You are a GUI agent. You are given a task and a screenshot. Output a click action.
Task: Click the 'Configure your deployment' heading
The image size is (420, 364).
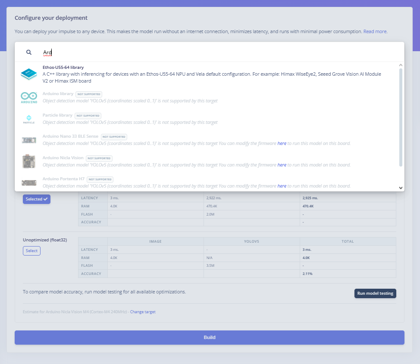tap(51, 18)
